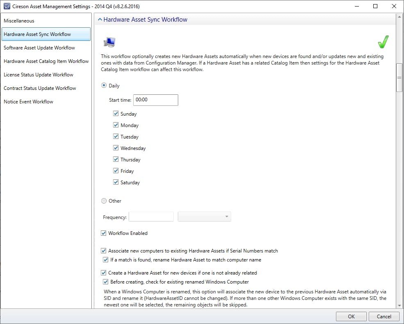404x324 pixels.
Task: Open Hardware Asset Catalog Item Workflow
Action: [x=46, y=61]
